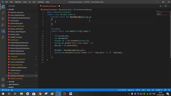The height and width of the screenshot is (96, 171).
Task: Open the Terminal menu
Action: (41, 2)
